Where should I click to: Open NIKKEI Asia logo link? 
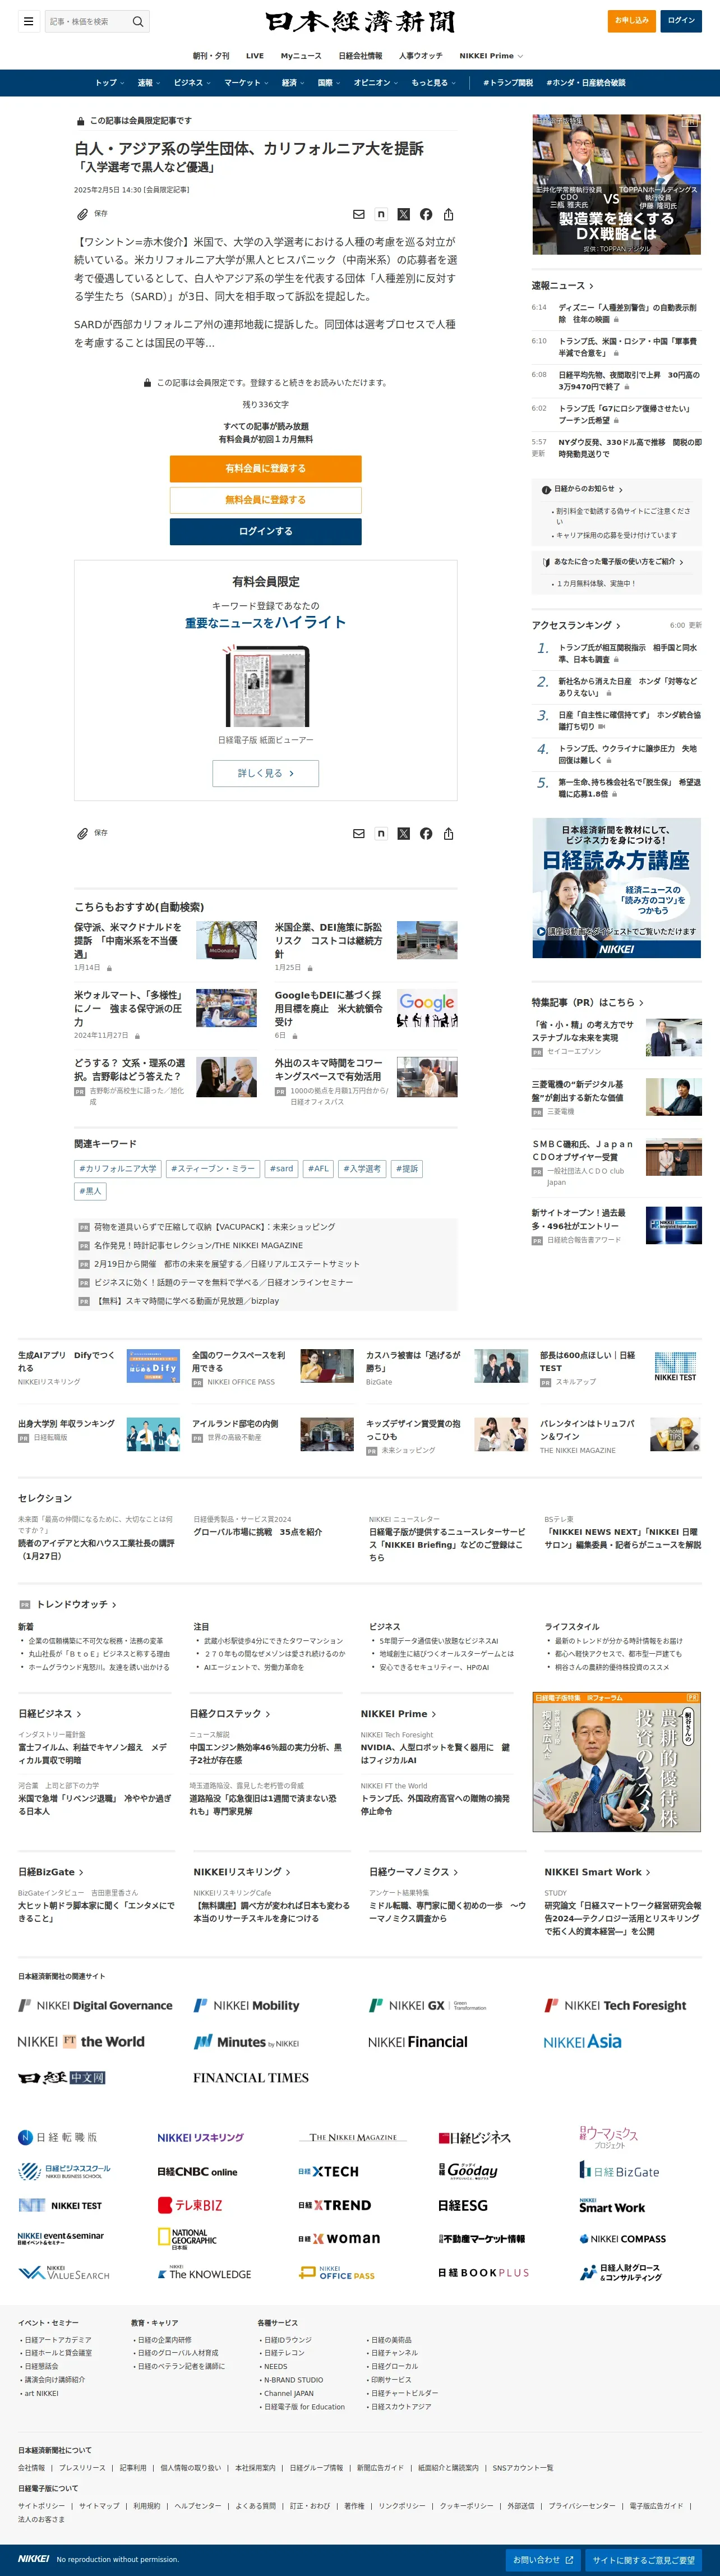pos(582,2041)
